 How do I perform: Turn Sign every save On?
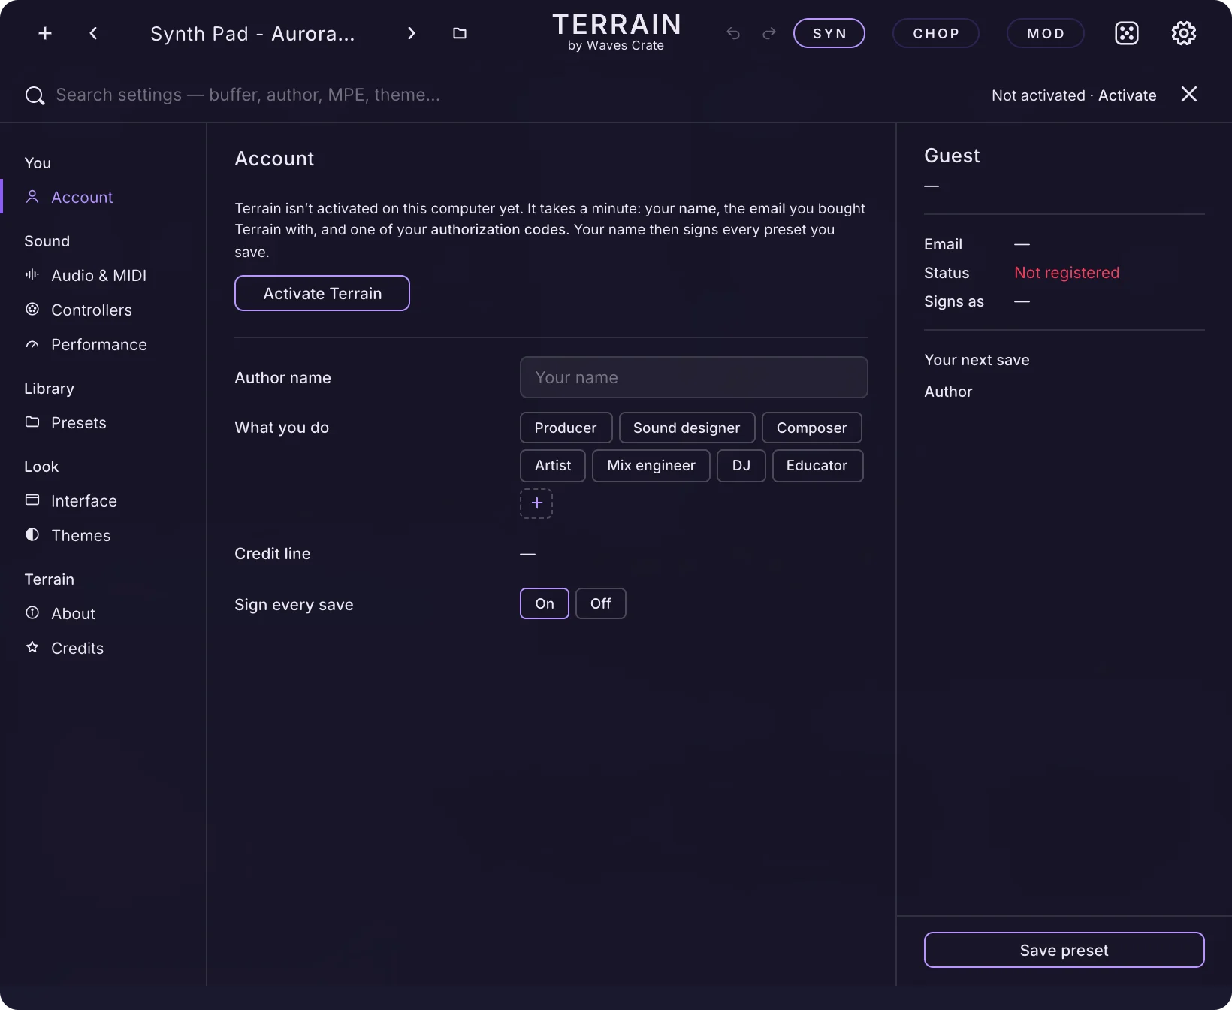[545, 603]
